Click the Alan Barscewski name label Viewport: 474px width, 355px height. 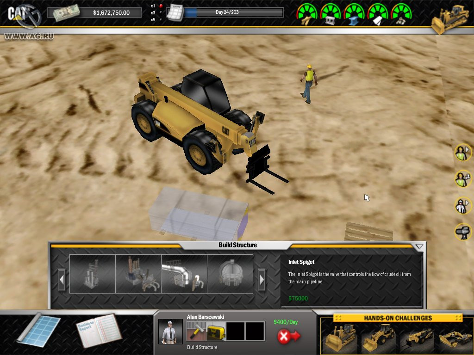(205, 317)
